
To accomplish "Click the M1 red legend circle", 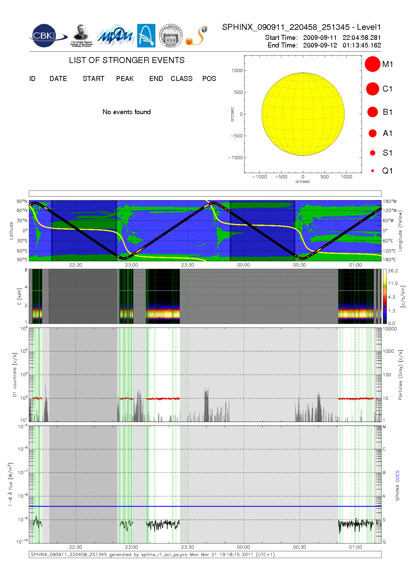I will pos(372,64).
